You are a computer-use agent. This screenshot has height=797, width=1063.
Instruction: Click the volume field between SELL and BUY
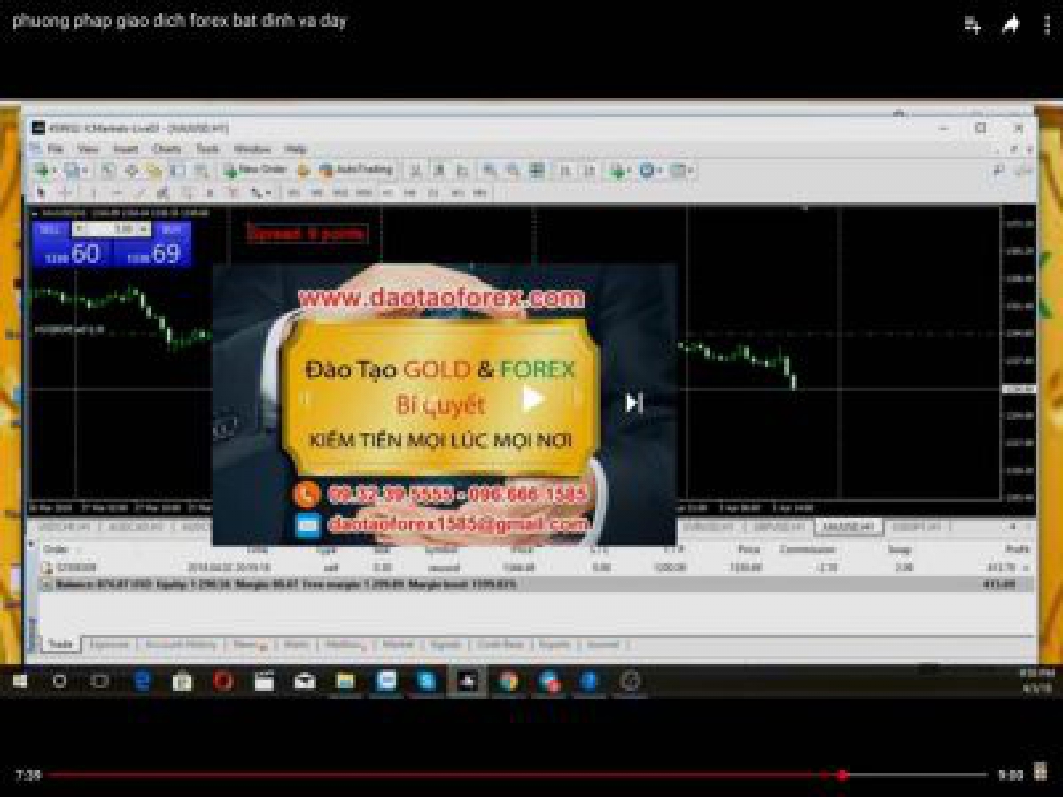coord(111,228)
